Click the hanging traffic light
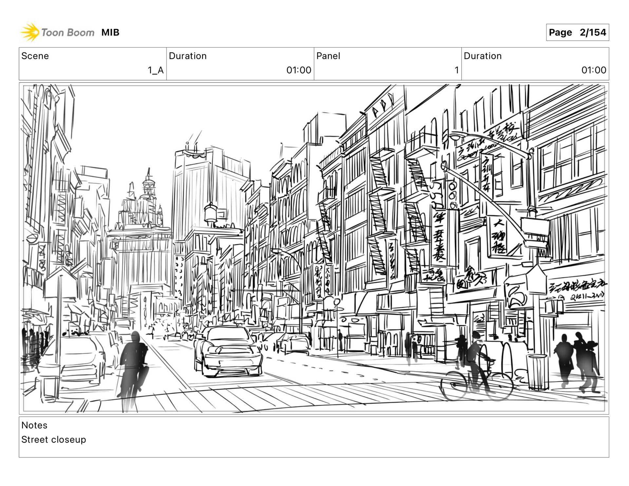 453,195
